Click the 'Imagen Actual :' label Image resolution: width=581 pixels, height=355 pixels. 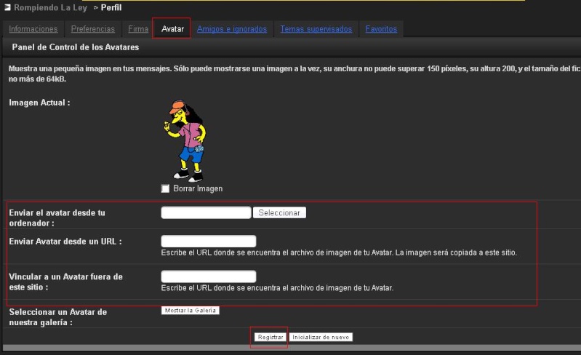tap(40, 103)
